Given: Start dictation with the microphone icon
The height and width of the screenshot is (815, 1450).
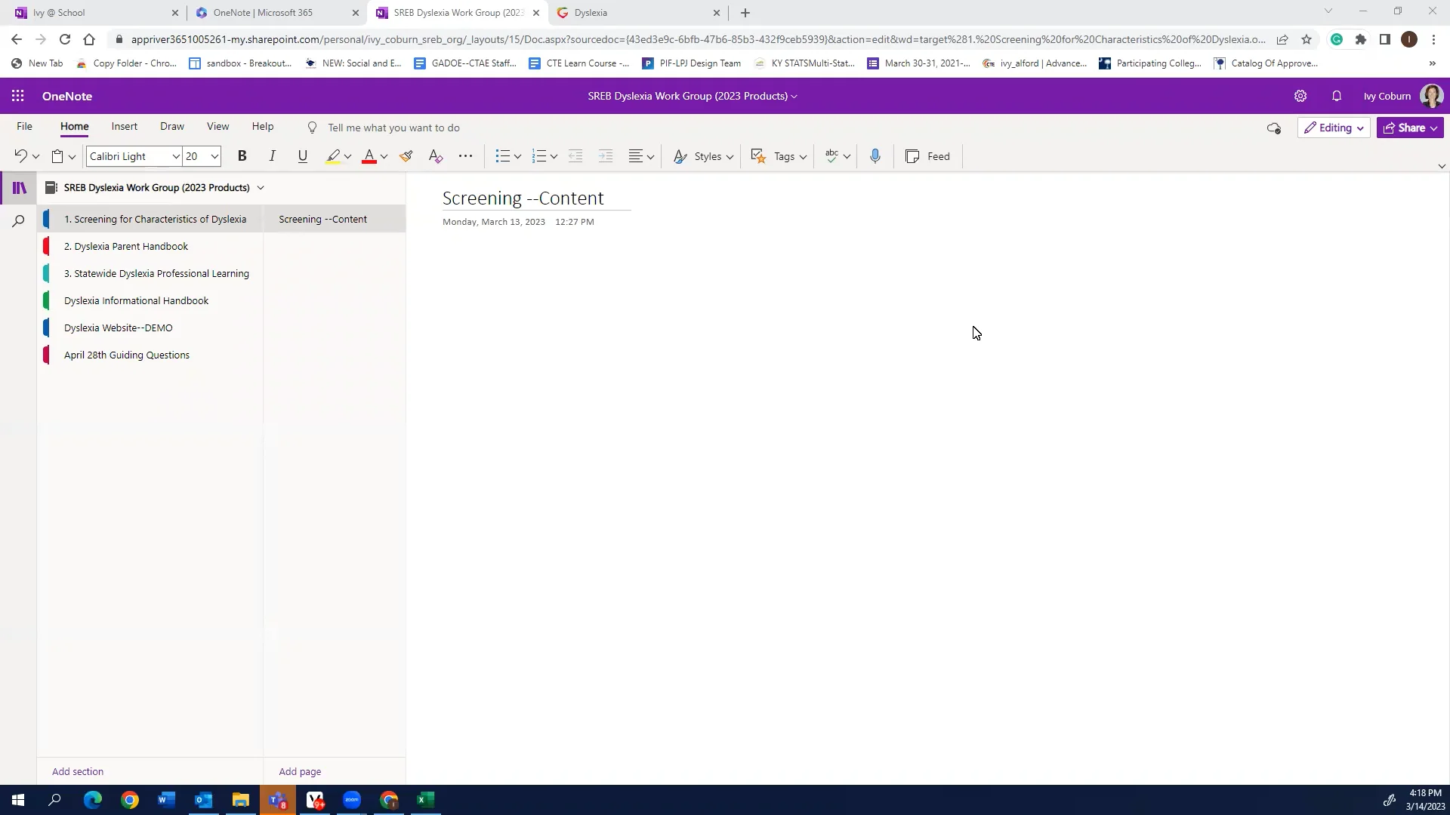Looking at the screenshot, I should tap(875, 156).
